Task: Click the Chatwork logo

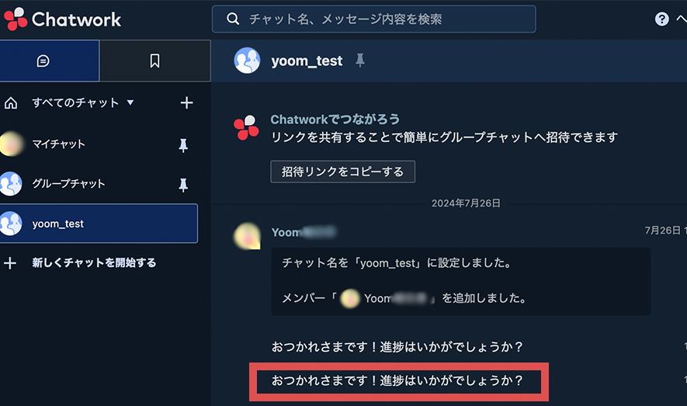Action: point(62,19)
